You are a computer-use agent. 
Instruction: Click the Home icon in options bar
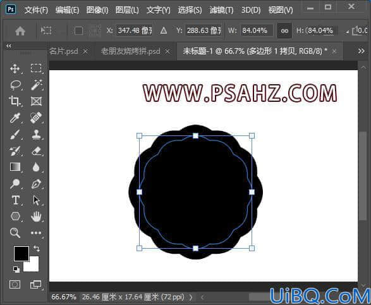click(20, 31)
